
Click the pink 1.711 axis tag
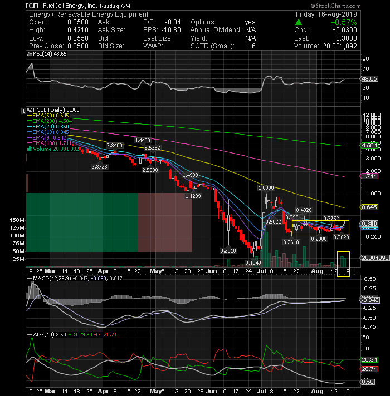point(369,176)
